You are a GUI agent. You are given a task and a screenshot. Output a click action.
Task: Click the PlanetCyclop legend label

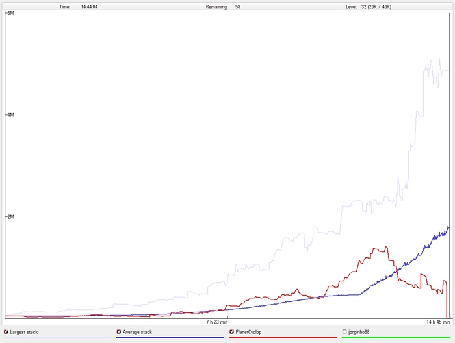click(x=248, y=332)
